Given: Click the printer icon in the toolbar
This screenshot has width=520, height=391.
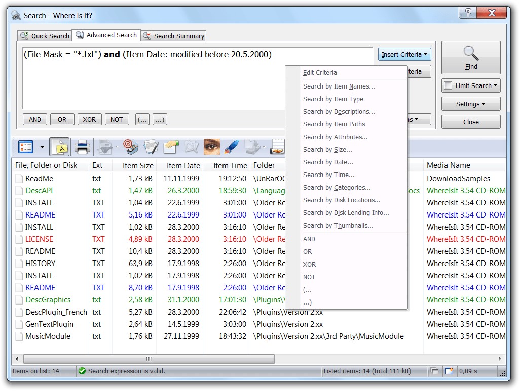Looking at the screenshot, I should (82, 147).
